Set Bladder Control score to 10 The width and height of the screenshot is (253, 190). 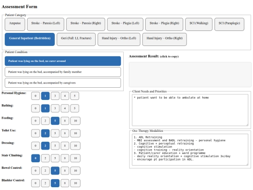coord(75,183)
